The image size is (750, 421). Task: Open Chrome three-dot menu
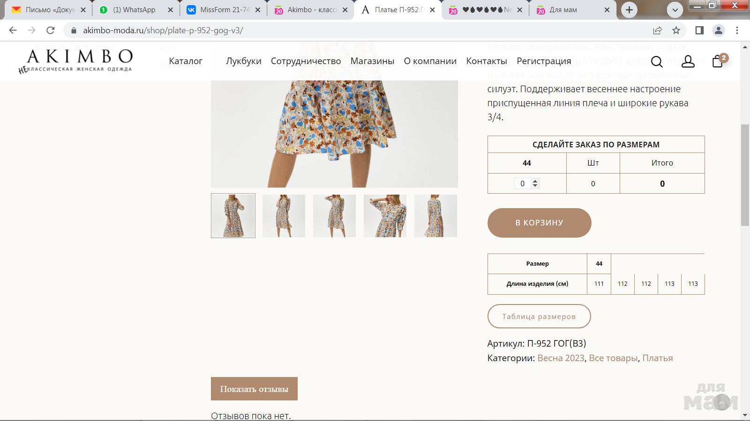coord(737,30)
